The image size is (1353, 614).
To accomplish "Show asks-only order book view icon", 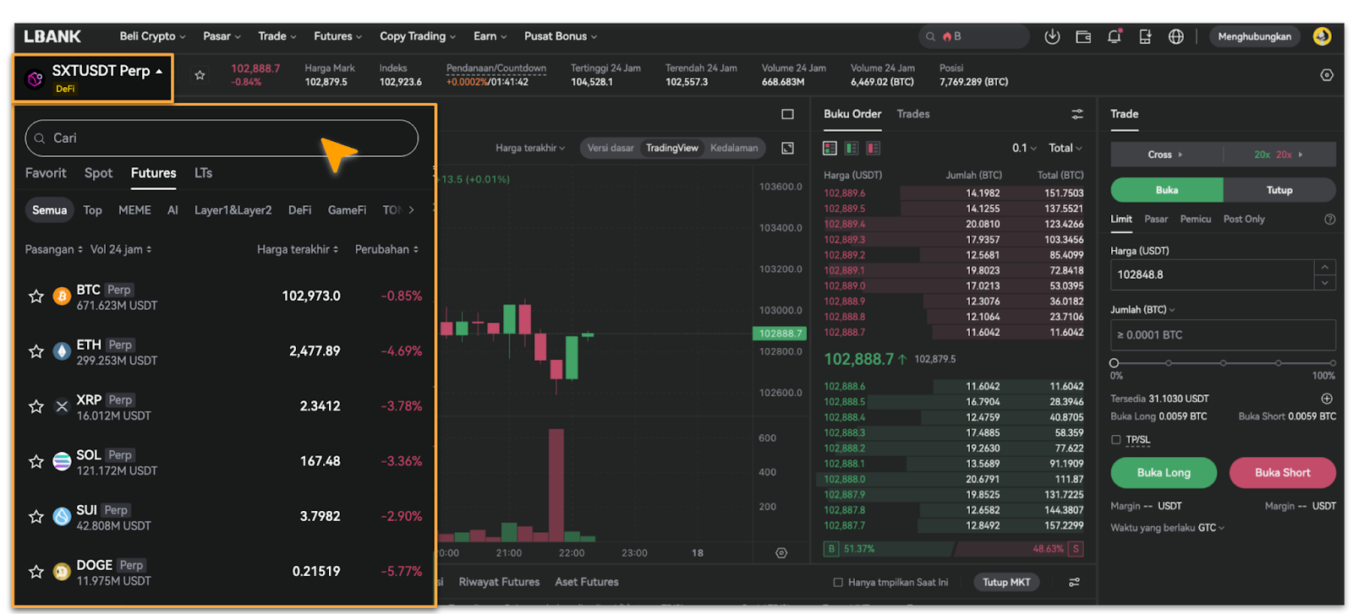I will [874, 148].
